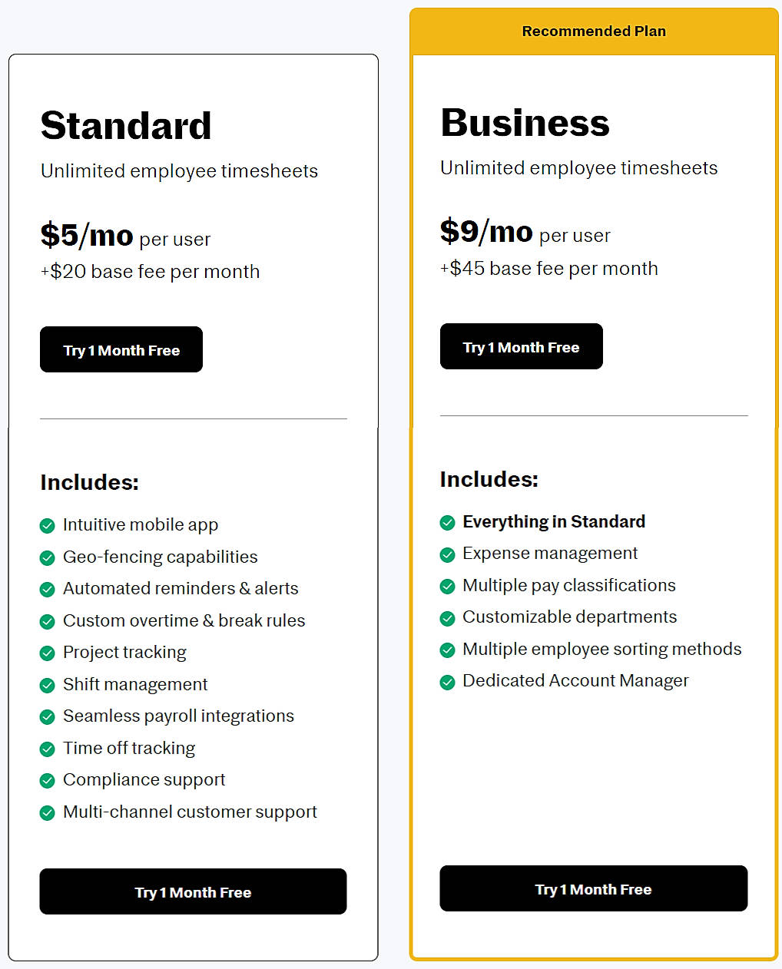This screenshot has width=782, height=969.
Task: Select the checkmark beside Dedicated Account Manager
Action: 448,681
